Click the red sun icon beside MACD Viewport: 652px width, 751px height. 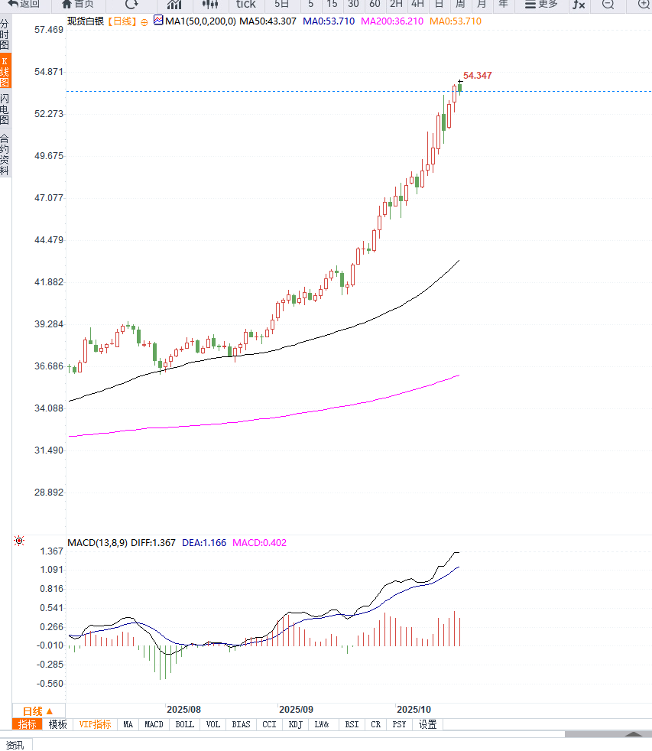19,541
